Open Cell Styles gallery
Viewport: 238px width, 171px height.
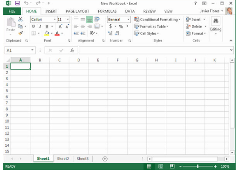tap(147, 34)
